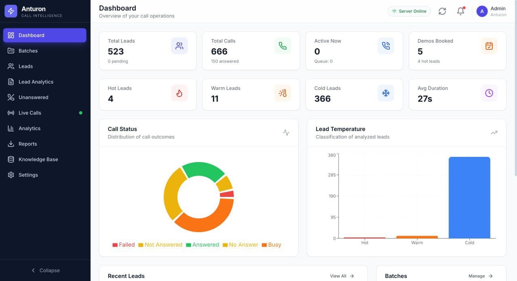
Task: Click View All for Recent Leads
Action: coord(342,276)
